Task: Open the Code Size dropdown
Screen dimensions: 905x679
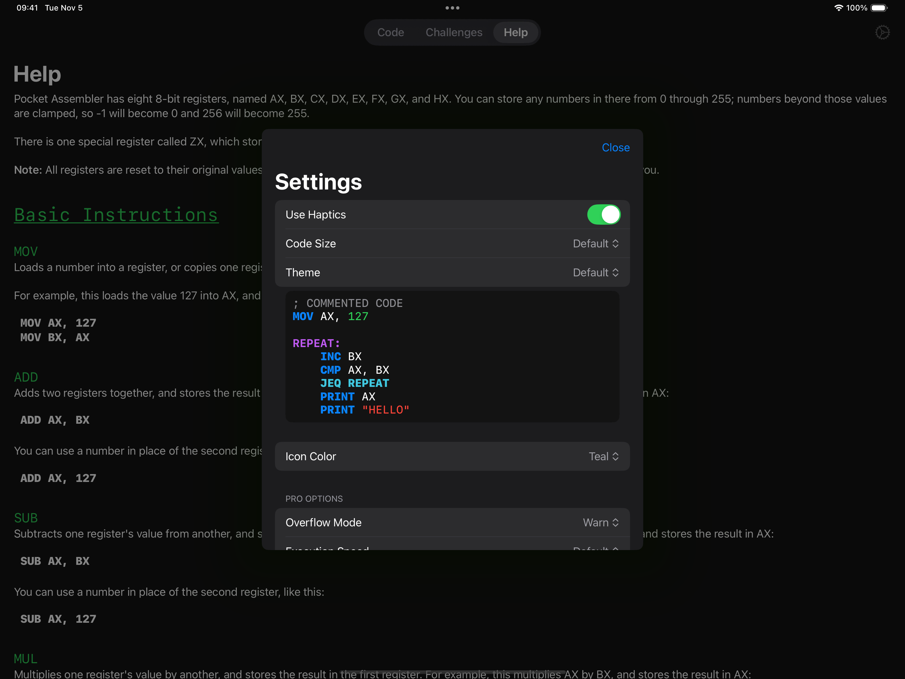Action: click(x=595, y=243)
